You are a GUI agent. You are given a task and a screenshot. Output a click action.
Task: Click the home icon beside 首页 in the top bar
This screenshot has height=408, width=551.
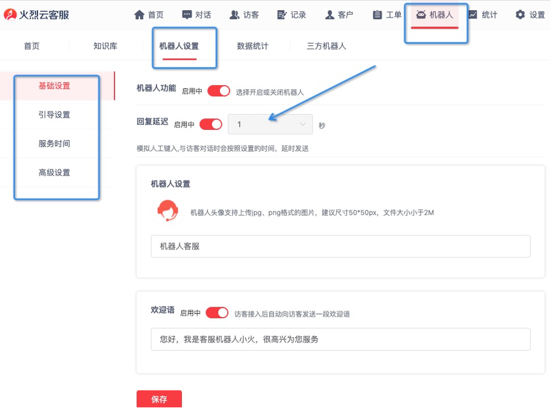pyautogui.click(x=139, y=15)
